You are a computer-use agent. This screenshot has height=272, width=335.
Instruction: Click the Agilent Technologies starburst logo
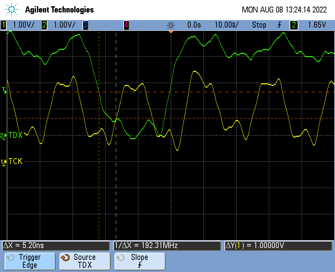12,10
